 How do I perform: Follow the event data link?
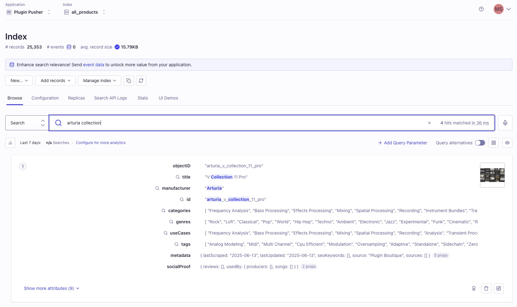tap(94, 65)
